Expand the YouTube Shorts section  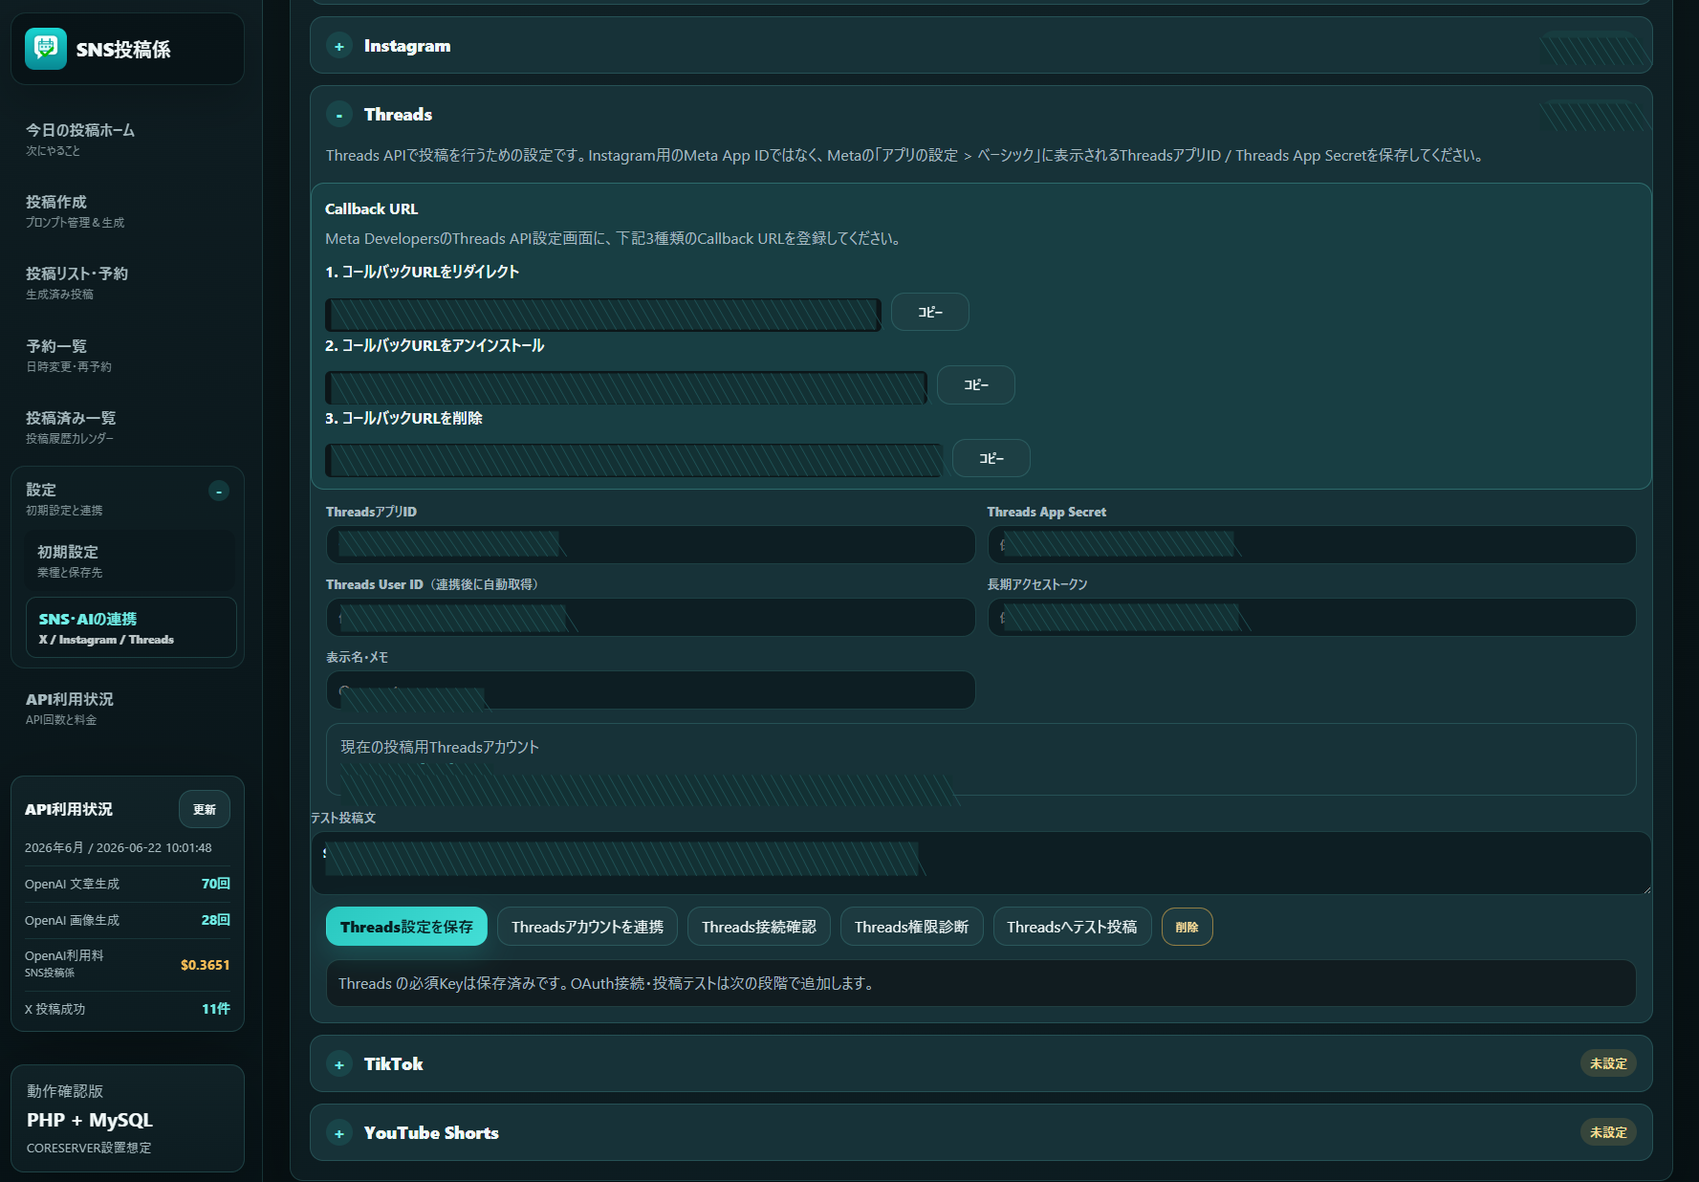(339, 1133)
